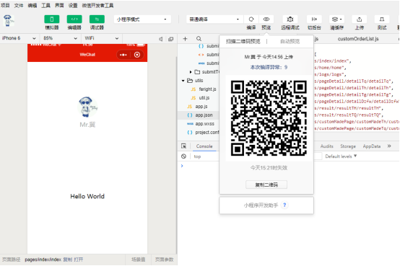This screenshot has height=266, width=400.
Task: Open the clear cache dropdown icon
Action: (336, 19)
